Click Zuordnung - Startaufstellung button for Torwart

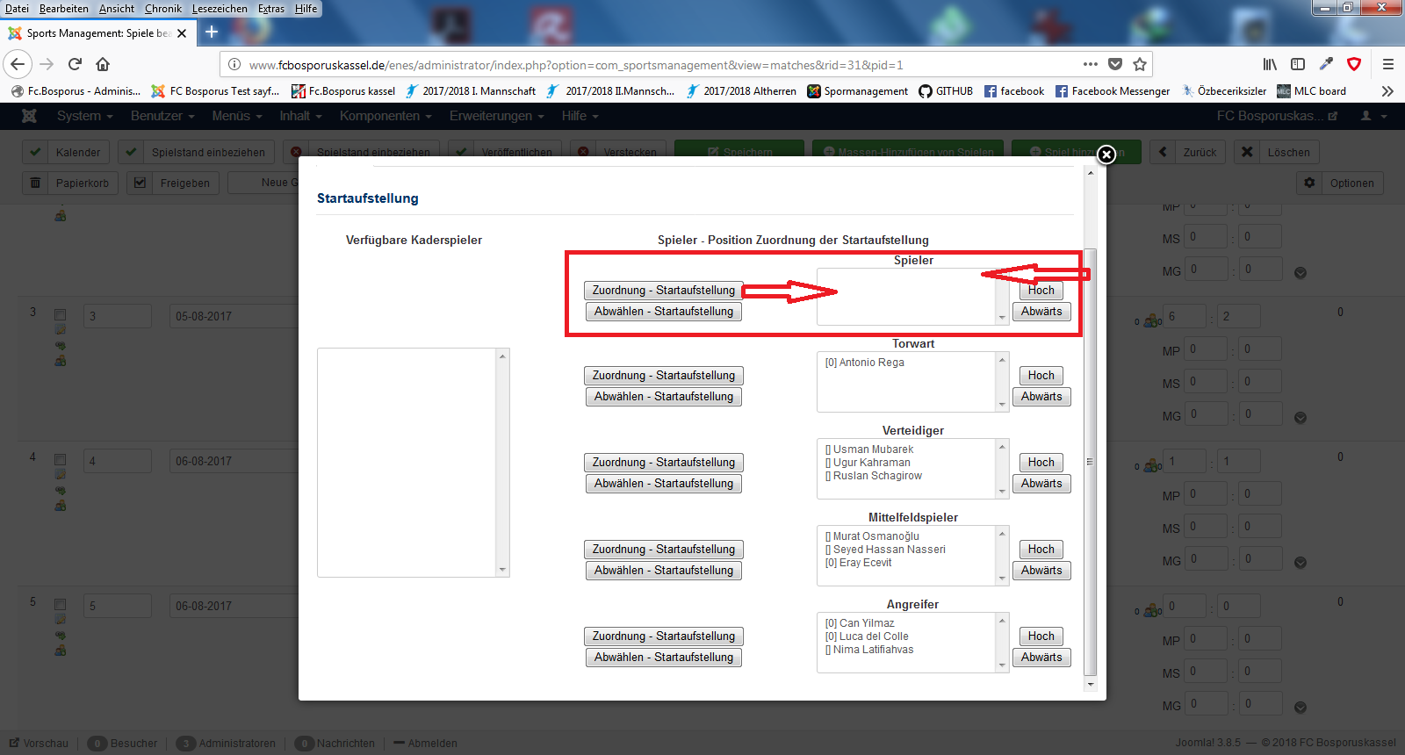click(x=663, y=376)
